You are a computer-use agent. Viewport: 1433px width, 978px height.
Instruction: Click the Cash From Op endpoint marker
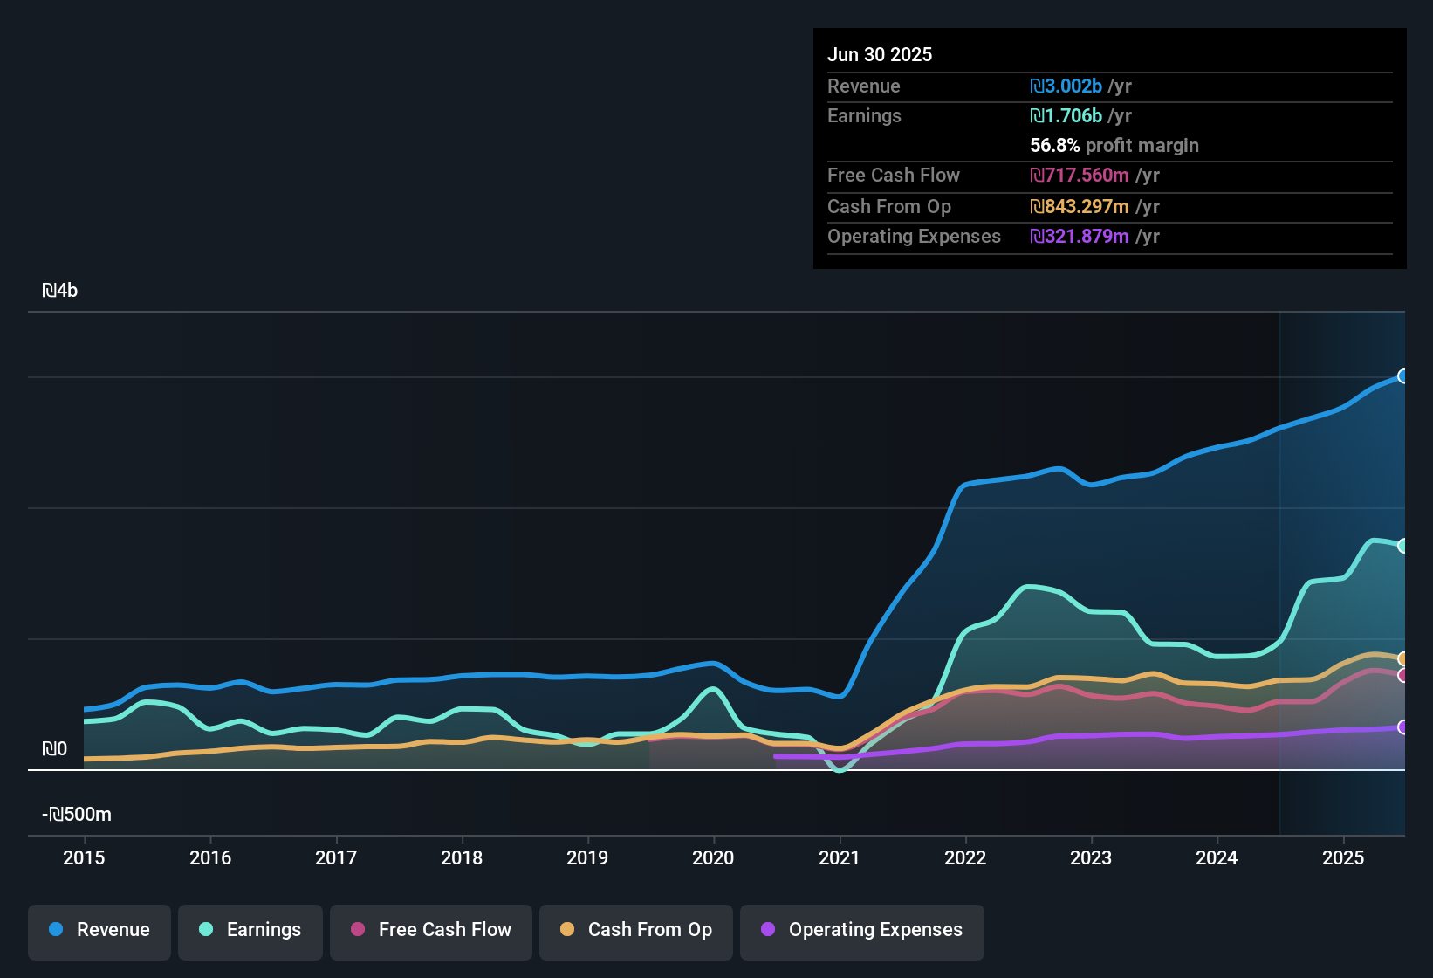[1403, 659]
